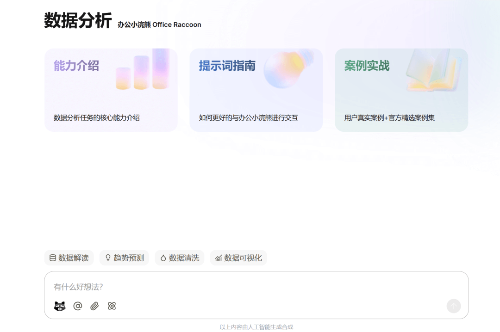This screenshot has height=332, width=500.
Task: Open the 案例实战 card title
Action: pos(367,66)
